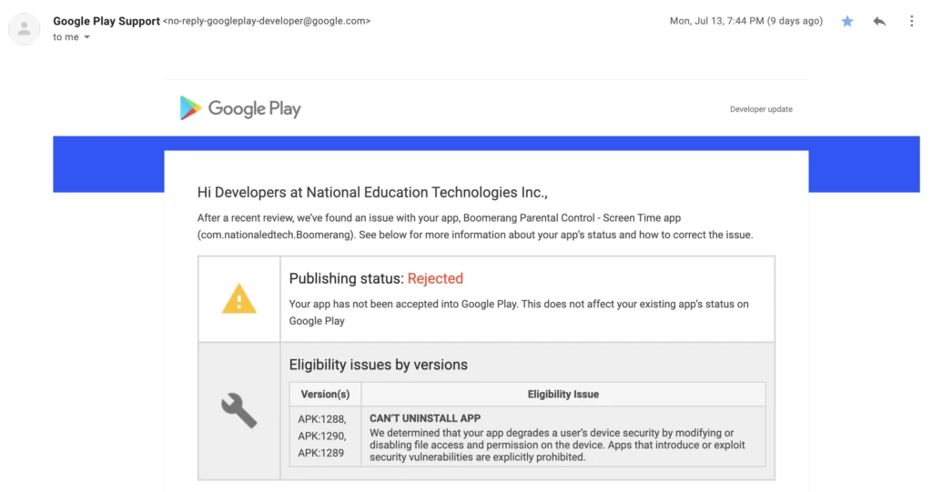Star this email from Google Play Support

[847, 21]
